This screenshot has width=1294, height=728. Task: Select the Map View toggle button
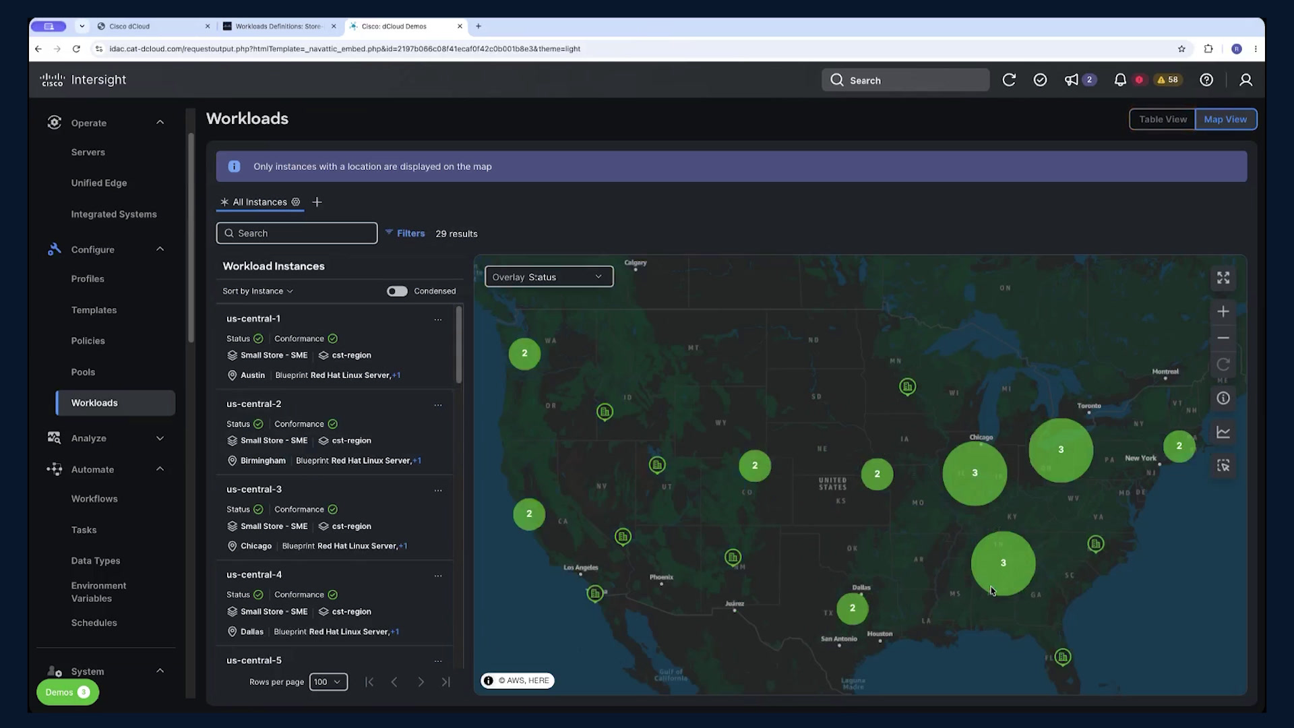(x=1225, y=119)
